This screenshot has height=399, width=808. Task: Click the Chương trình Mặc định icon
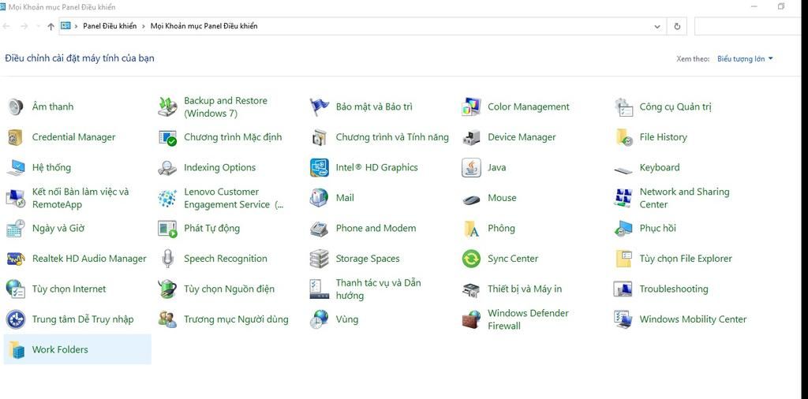[167, 137]
